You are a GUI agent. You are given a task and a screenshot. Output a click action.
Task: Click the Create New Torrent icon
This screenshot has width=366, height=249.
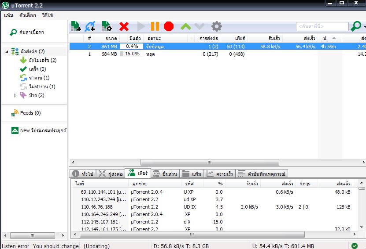pyautogui.click(x=107, y=26)
